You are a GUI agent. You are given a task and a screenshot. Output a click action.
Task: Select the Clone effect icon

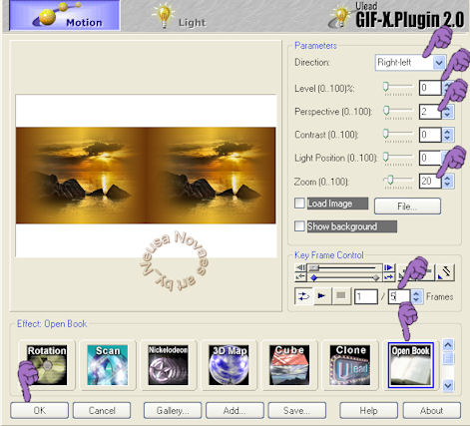pos(350,365)
